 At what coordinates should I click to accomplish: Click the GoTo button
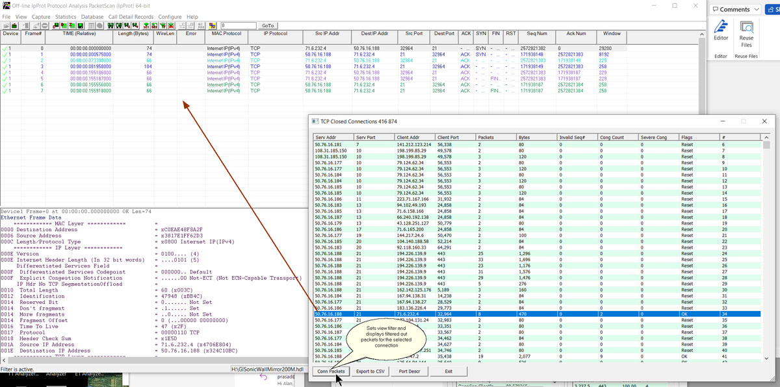pyautogui.click(x=268, y=25)
